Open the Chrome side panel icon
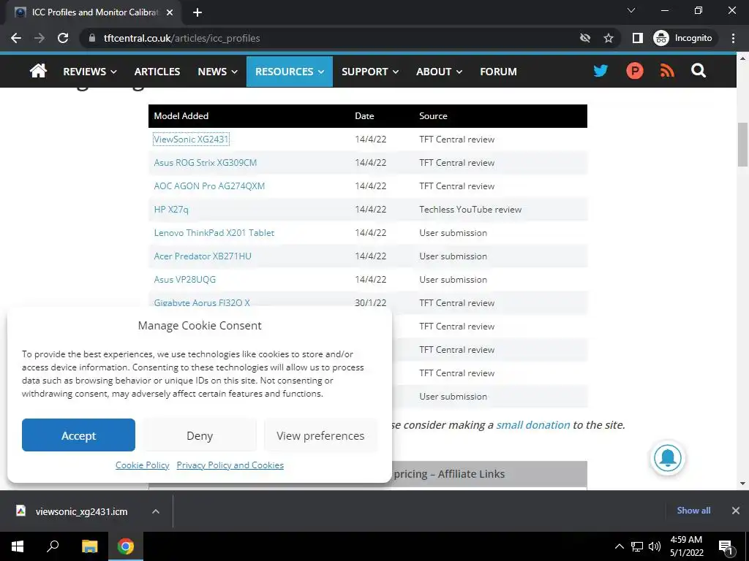Screen dimensions: 749x561 coord(637,38)
